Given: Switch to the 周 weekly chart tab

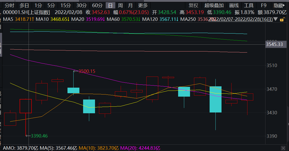Looking at the screenshot, I should (x=120, y=6).
